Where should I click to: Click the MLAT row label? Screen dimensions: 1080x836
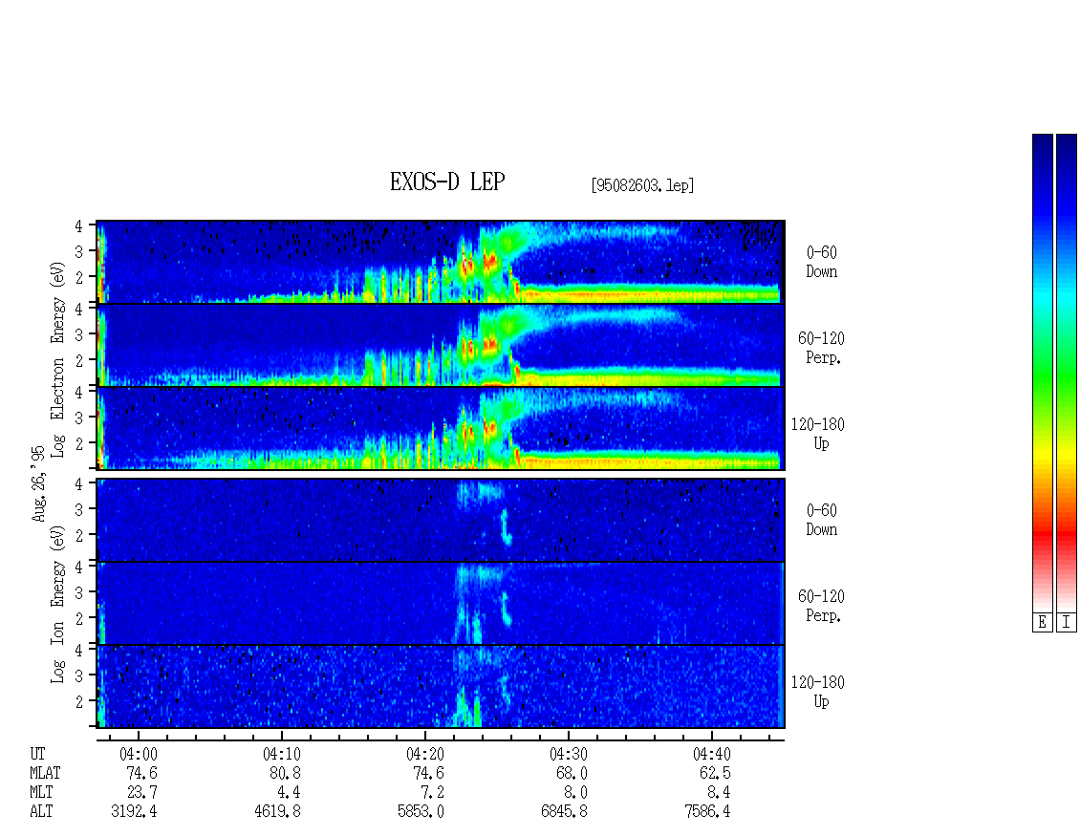point(45,773)
